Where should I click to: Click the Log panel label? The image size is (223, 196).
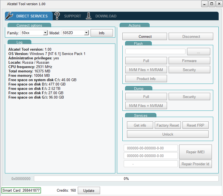point(19,42)
